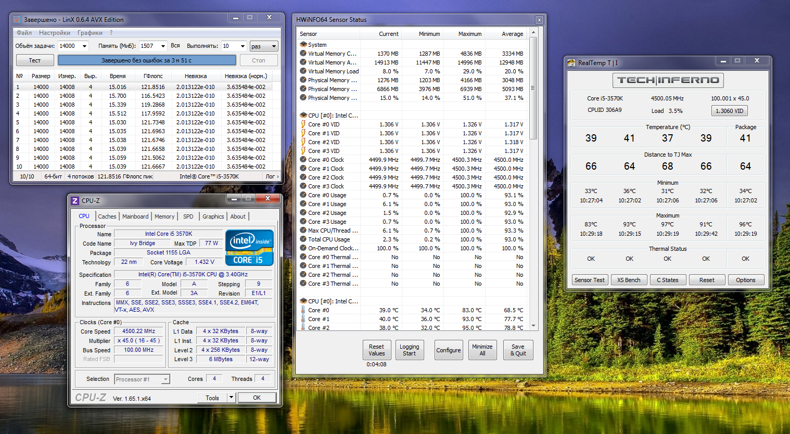Expand the Tools dropdown arrow in CPU-Z
The height and width of the screenshot is (434, 790).
(x=231, y=398)
